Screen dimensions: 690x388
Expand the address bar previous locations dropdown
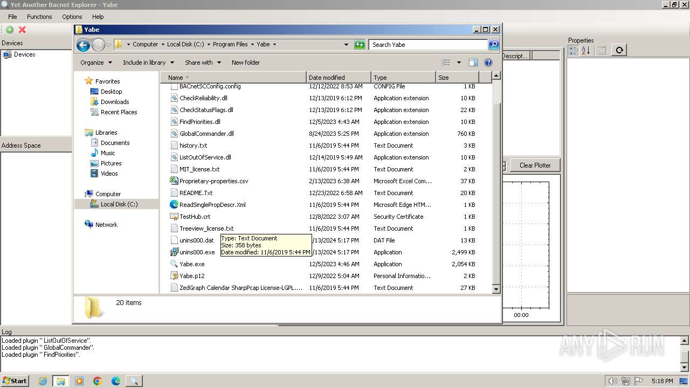[346, 45]
